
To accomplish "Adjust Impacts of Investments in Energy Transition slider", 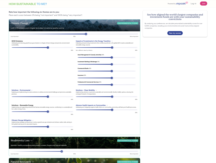I will 112,48.
